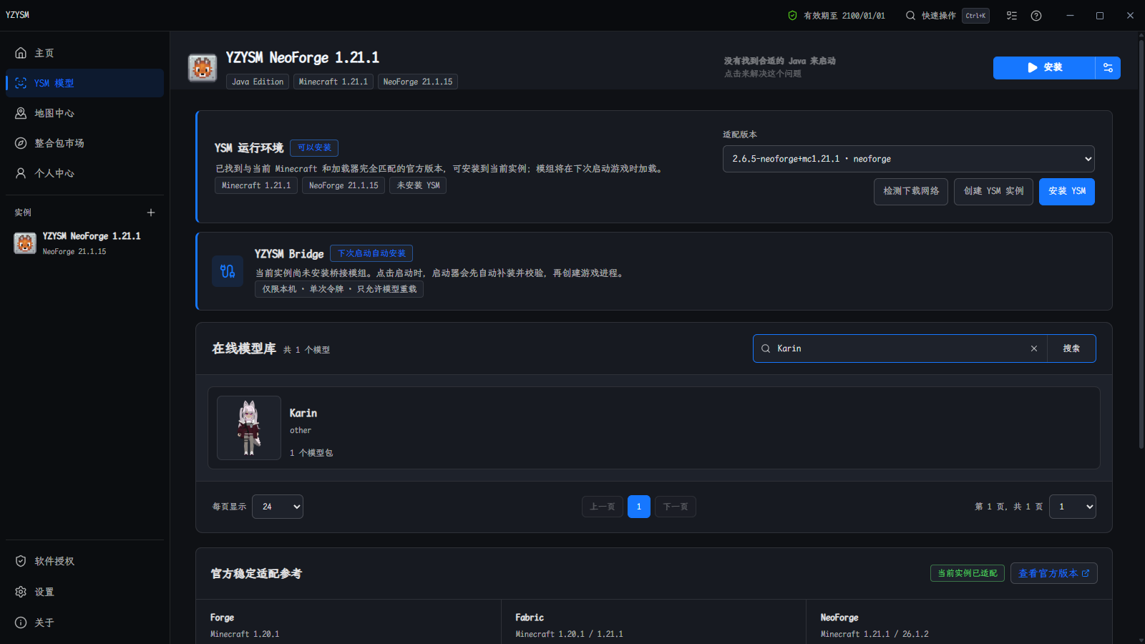Click the 搜索 search button
The image size is (1145, 644).
coord(1071,348)
